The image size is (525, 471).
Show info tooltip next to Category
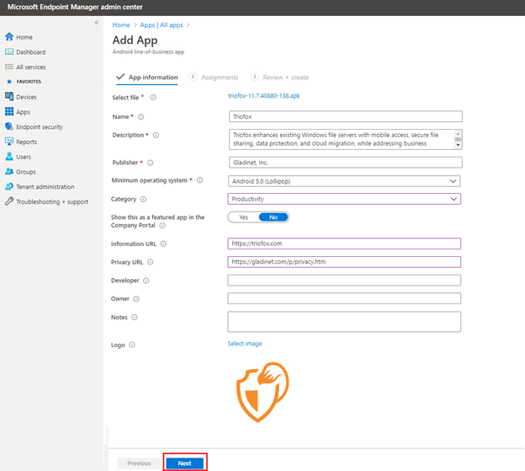[143, 199]
